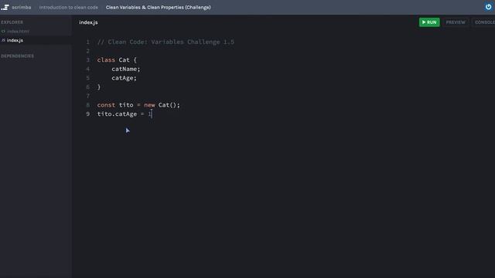Click the EXPLORER section header
This screenshot has height=278, width=495.
(x=12, y=22)
